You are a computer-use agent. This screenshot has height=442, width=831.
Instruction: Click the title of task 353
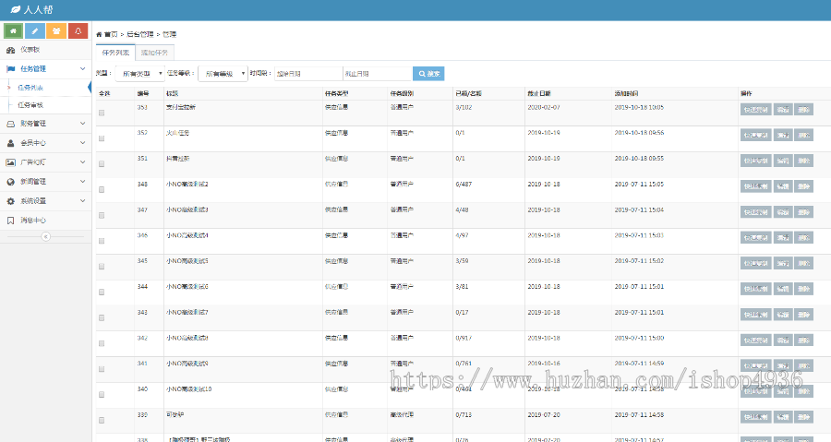coord(181,107)
